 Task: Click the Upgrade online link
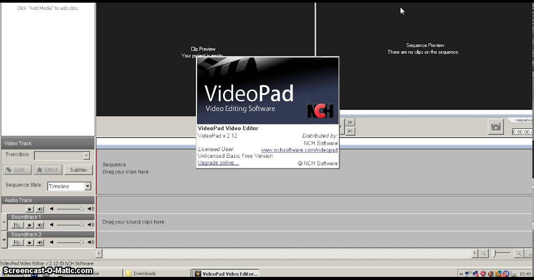218,163
